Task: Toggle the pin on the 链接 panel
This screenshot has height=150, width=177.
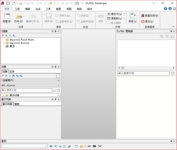Action: (55, 31)
